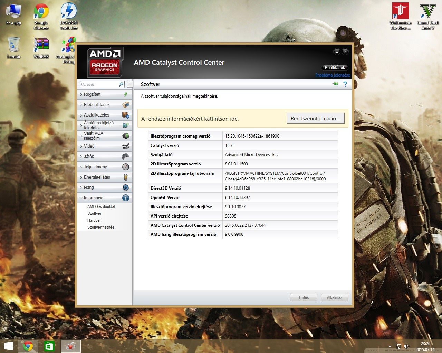Image resolution: width=442 pixels, height=353 pixels.
Task: Click Szolgáltató value Advanced Micro Devices, Inc.
Action: click(251, 155)
